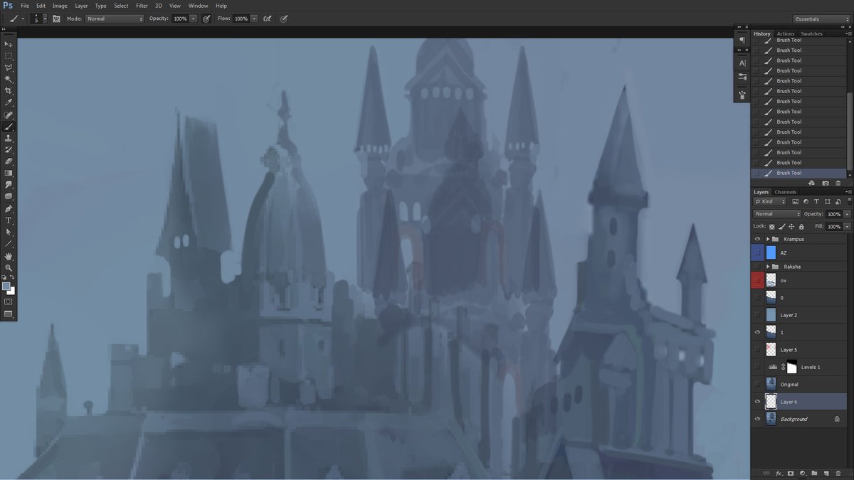Click the layer Opacity 100% field
The image size is (854, 480).
tap(834, 214)
